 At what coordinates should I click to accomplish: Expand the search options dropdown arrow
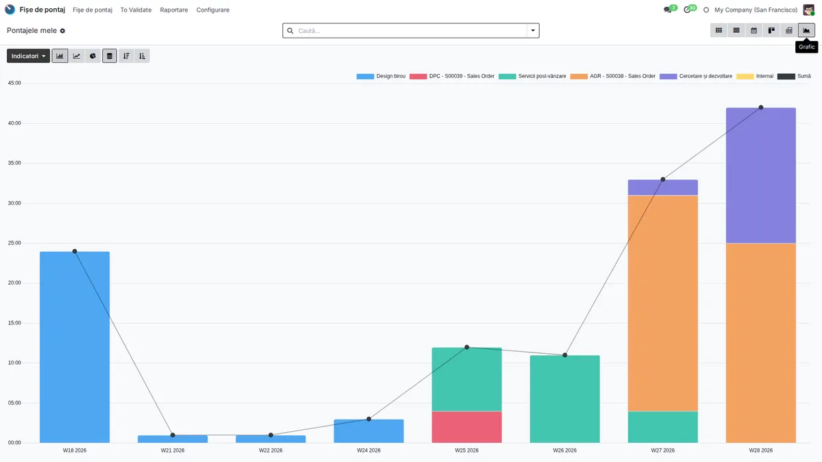tap(533, 31)
